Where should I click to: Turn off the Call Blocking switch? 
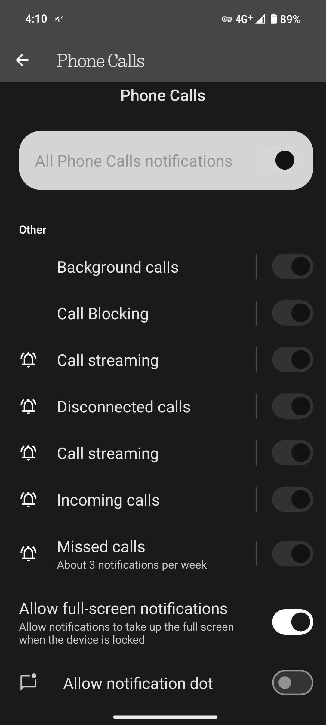[292, 313]
